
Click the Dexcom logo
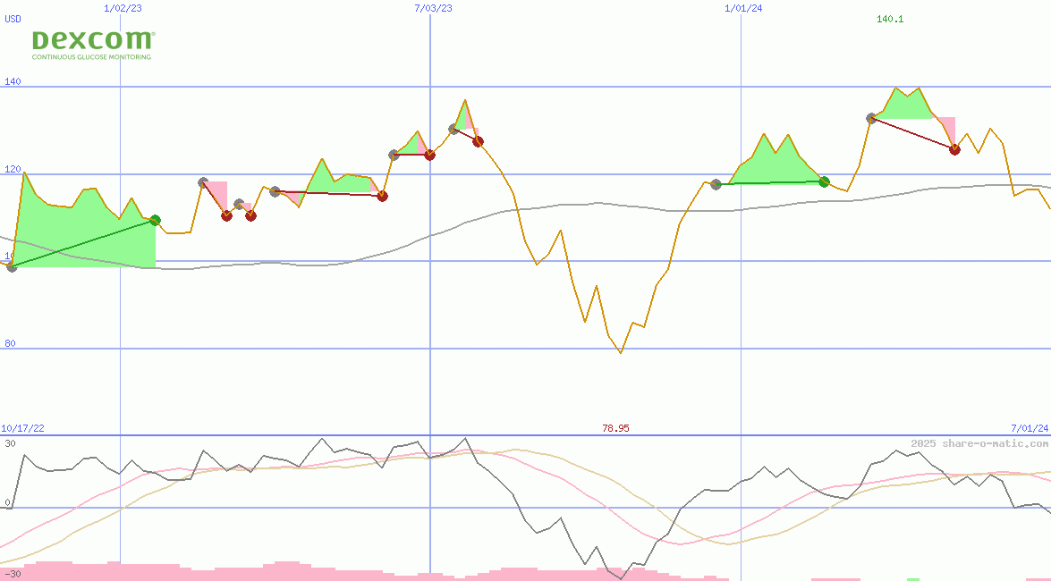[x=93, y=45]
